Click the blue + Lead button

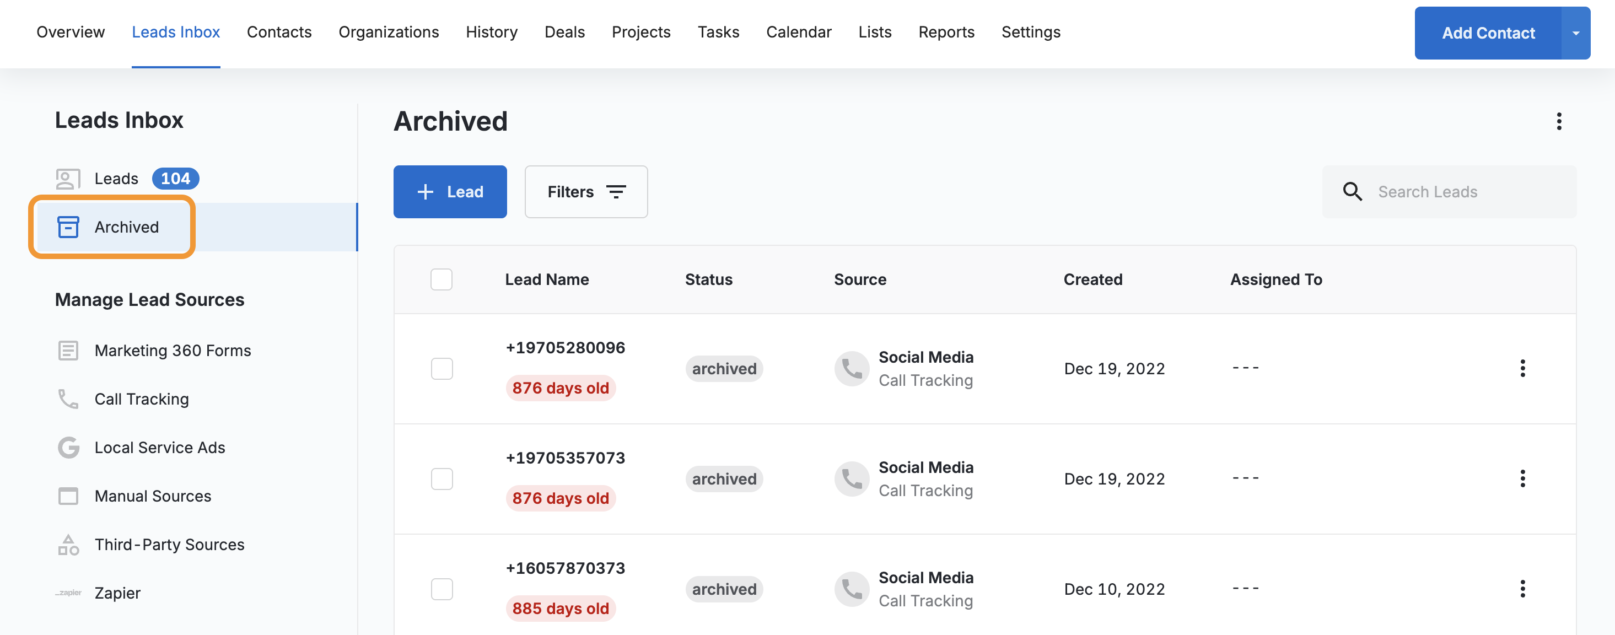click(450, 192)
